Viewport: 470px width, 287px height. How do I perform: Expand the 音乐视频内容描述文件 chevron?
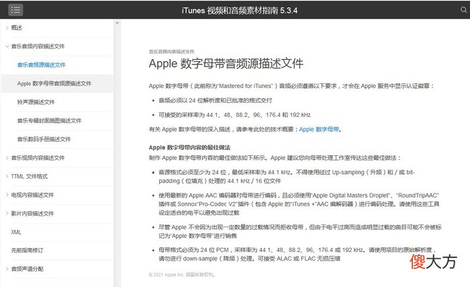pyautogui.click(x=7, y=157)
